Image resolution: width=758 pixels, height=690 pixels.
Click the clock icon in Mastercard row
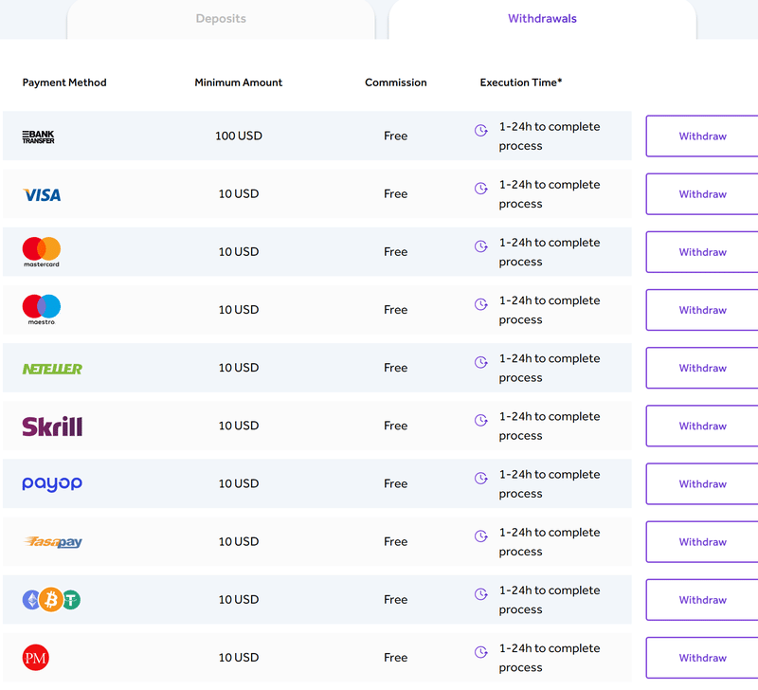[x=481, y=246]
